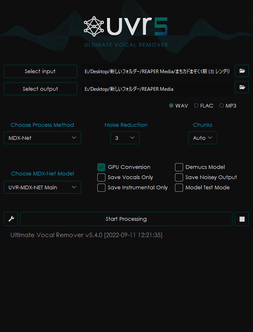Viewport: 253px width, 332px height.
Task: Click the Select input button
Action: [40, 72]
